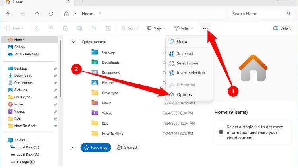Collapse the Quick access section

point(74,42)
